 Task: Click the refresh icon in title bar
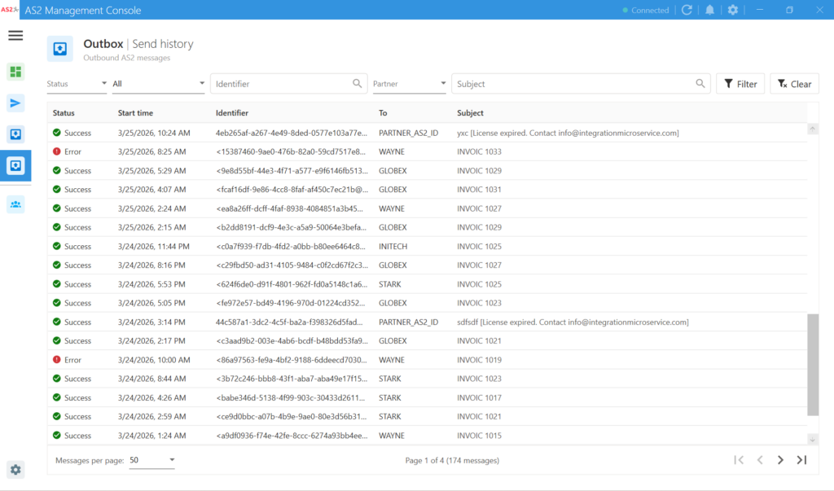tap(687, 11)
